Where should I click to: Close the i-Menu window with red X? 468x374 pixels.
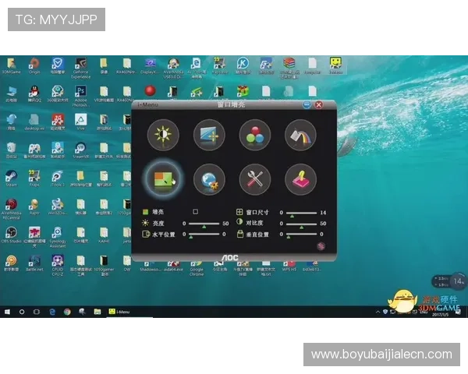(319, 104)
